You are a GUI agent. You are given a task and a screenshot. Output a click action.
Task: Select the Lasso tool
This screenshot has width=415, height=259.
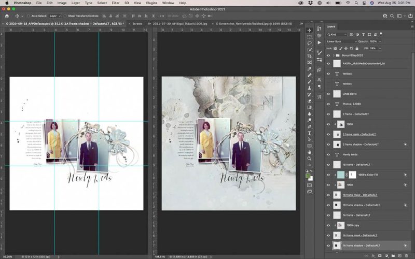point(309,43)
